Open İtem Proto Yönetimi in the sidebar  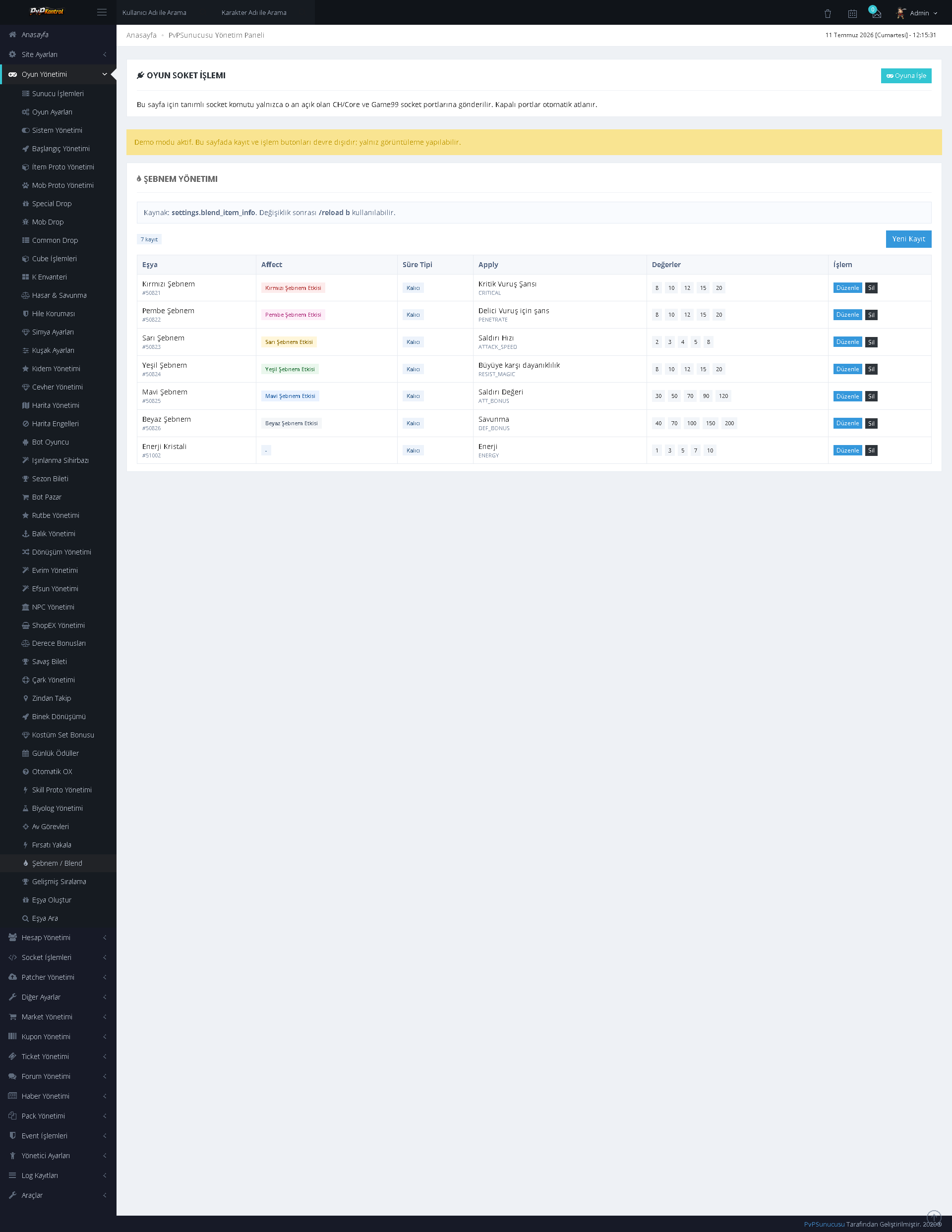point(58,167)
